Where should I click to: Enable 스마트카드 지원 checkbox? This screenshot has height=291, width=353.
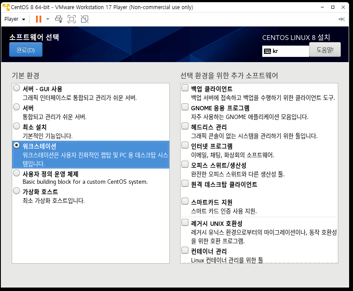[x=185, y=201]
